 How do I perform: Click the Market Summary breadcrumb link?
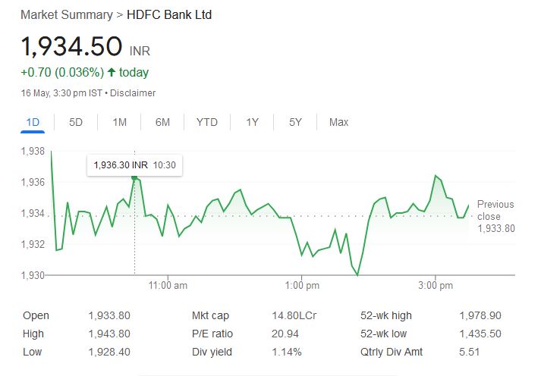click(x=63, y=15)
